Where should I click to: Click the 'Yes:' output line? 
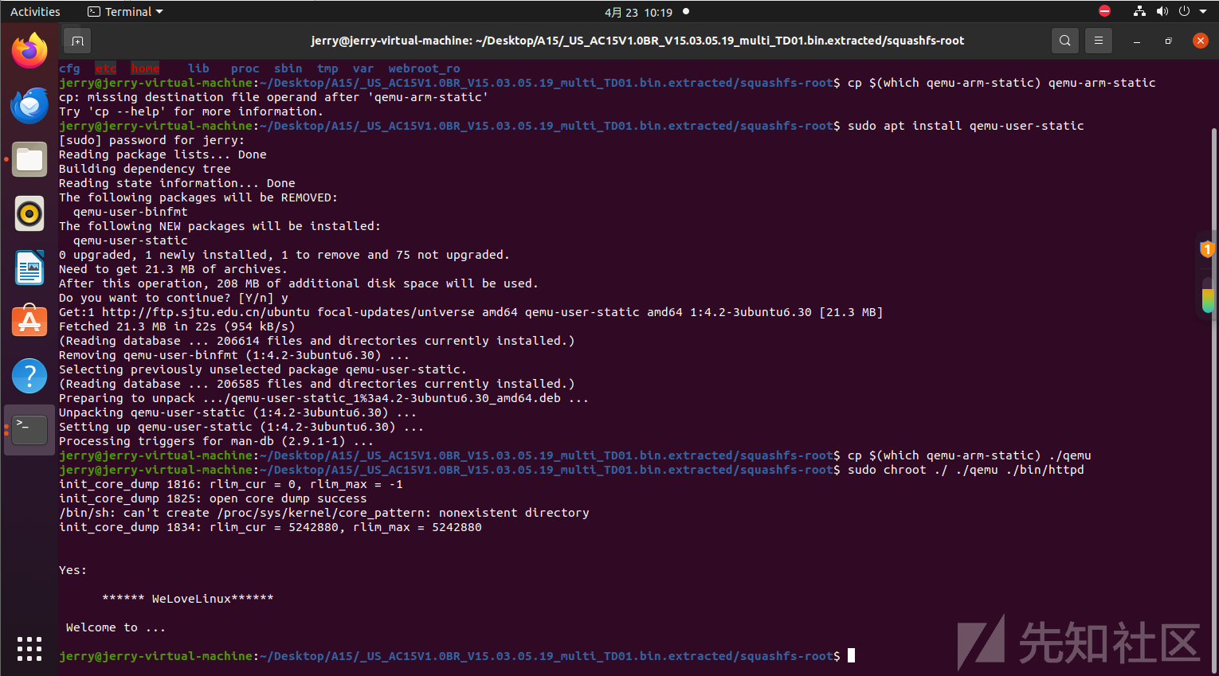(x=73, y=570)
